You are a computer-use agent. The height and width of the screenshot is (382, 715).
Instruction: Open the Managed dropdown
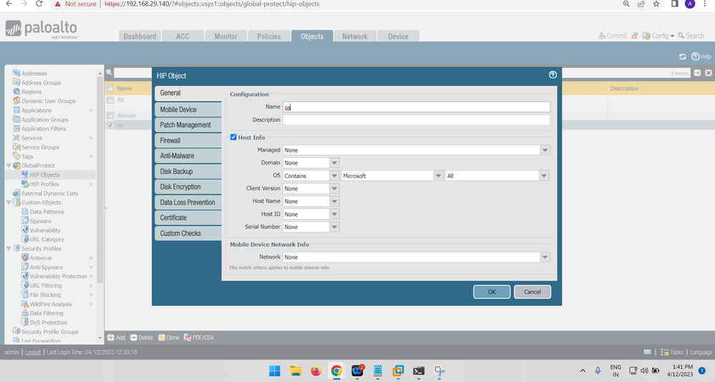(x=545, y=150)
